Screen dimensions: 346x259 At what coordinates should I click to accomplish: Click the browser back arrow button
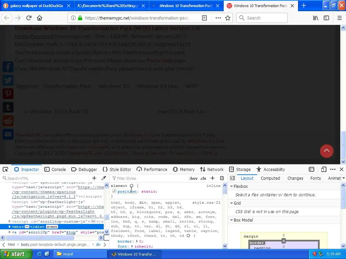click(x=7, y=18)
